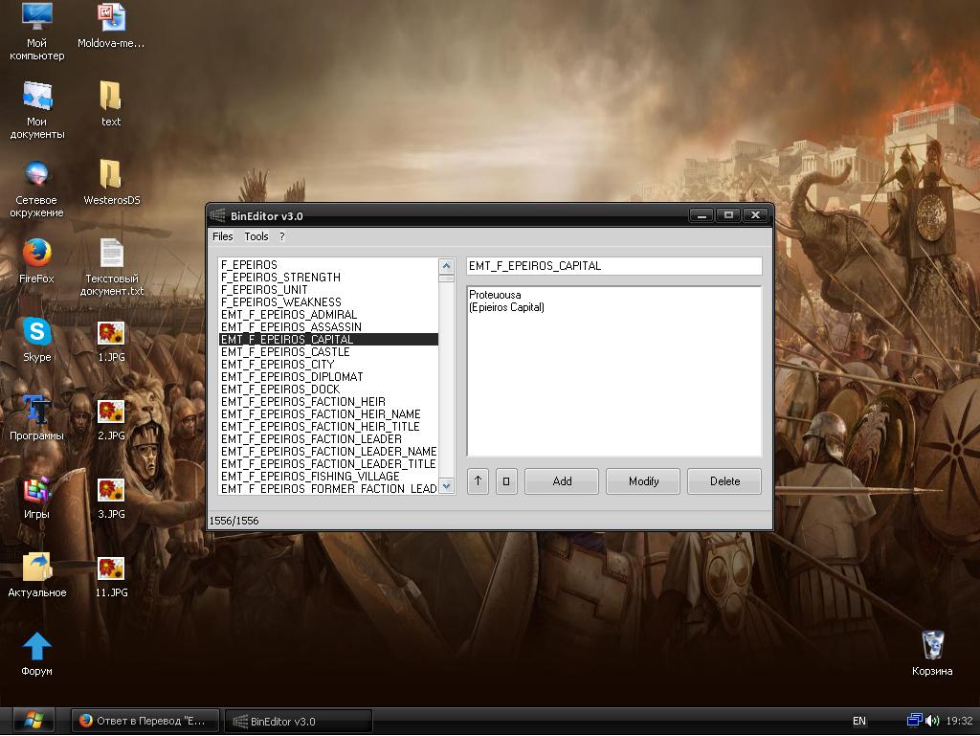Open the question mark help menu
This screenshot has height=736, width=980.
click(281, 236)
